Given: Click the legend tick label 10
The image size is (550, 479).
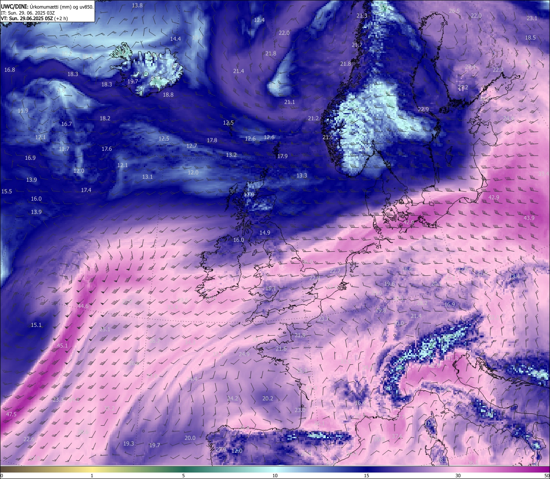Looking at the screenshot, I should click(x=275, y=476).
